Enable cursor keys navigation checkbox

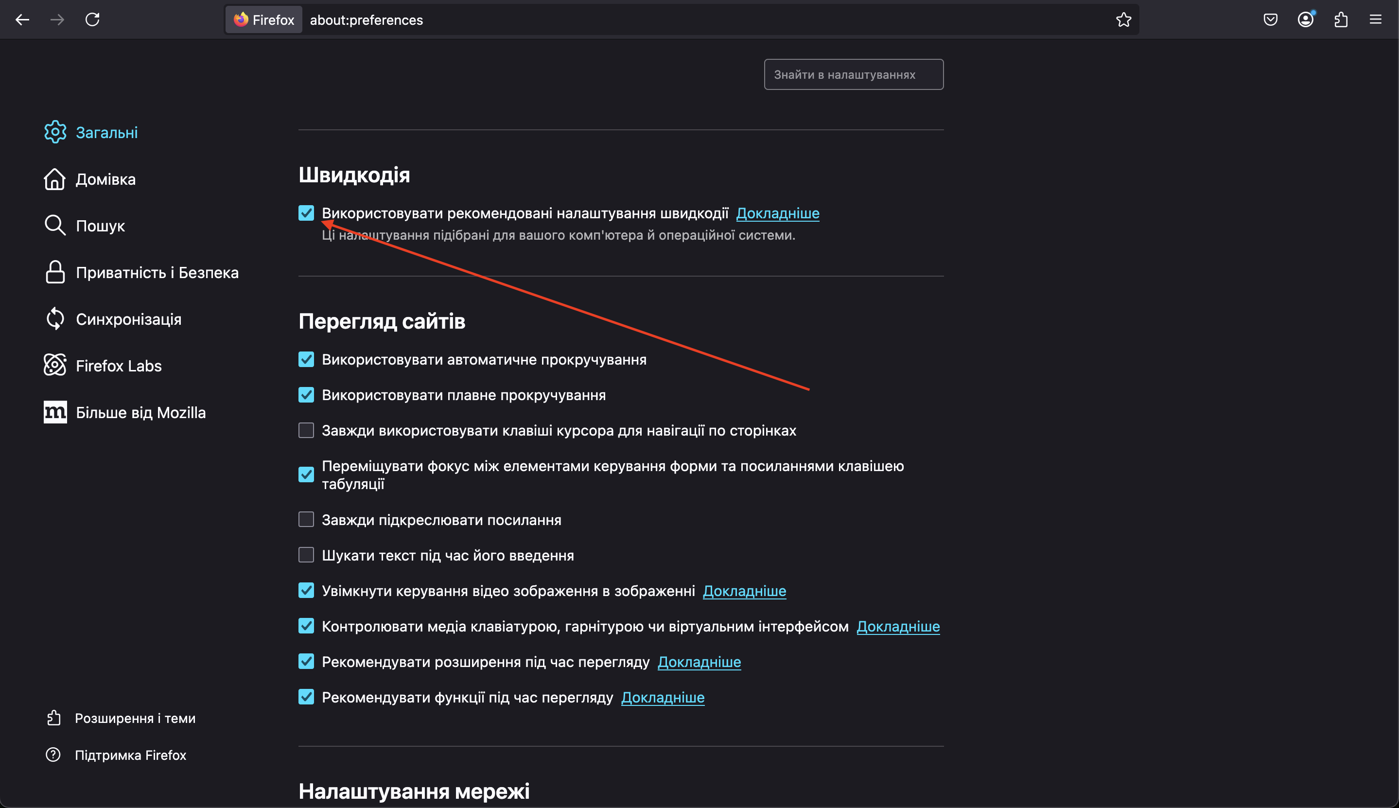[306, 431]
